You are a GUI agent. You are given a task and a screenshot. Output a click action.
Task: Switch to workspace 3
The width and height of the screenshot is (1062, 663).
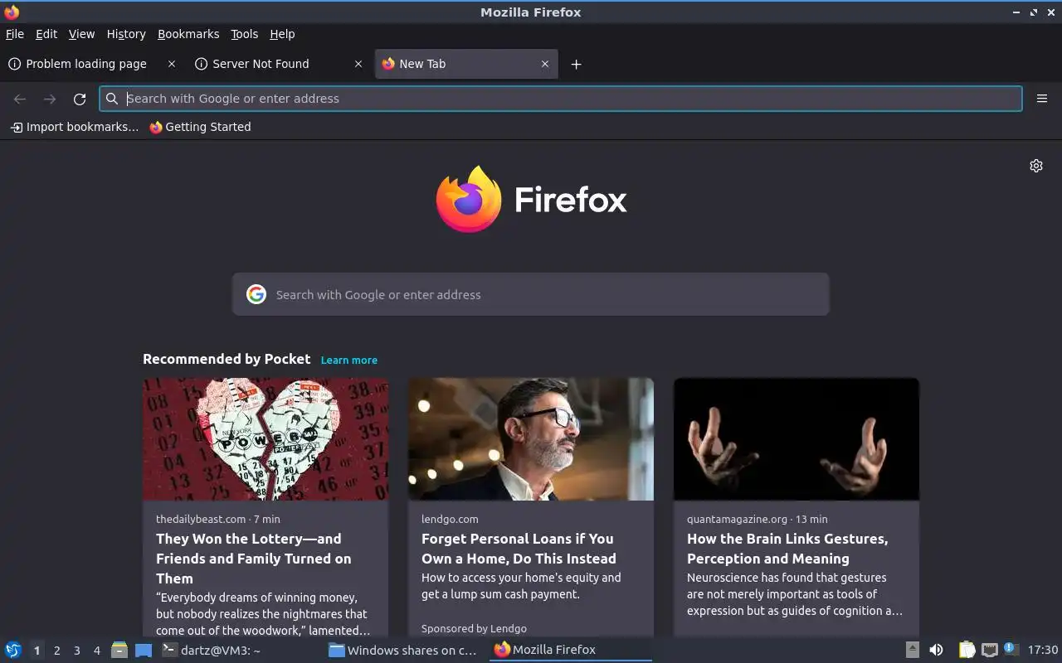pos(76,651)
